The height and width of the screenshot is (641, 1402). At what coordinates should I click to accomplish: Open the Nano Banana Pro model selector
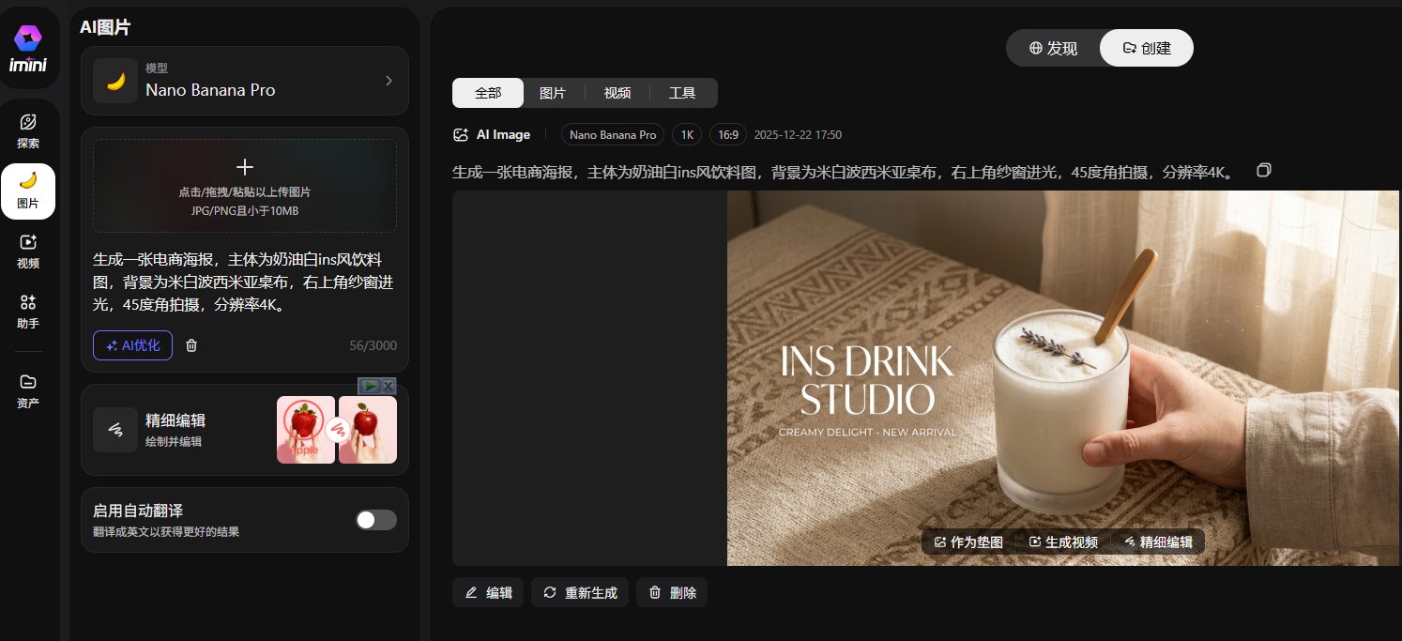click(245, 81)
